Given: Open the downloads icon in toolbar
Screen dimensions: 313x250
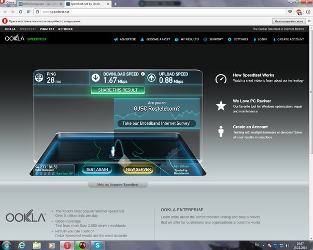Looking at the screenshot, I should [308, 12].
